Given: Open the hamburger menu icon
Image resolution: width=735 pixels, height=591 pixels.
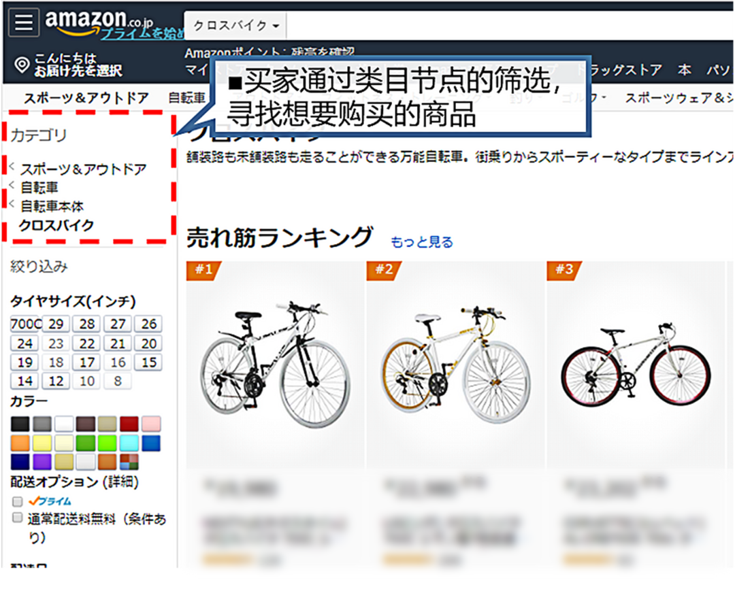Looking at the screenshot, I should (x=23, y=22).
